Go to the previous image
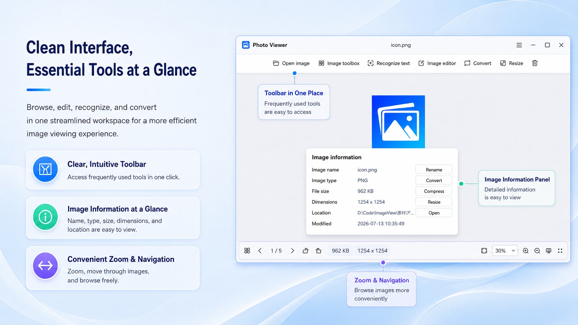578x325 pixels. [x=260, y=251]
